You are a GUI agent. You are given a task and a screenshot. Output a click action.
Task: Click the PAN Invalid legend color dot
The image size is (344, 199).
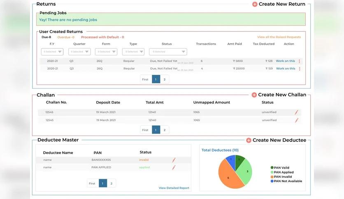(x=272, y=177)
